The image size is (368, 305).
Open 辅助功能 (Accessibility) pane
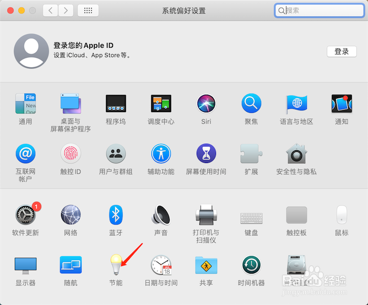click(x=161, y=154)
